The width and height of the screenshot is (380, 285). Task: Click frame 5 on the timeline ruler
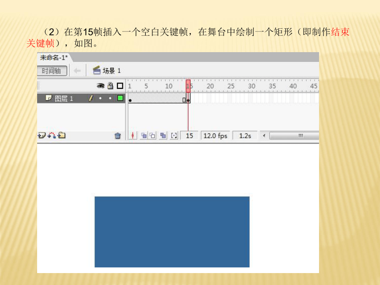[146, 86]
